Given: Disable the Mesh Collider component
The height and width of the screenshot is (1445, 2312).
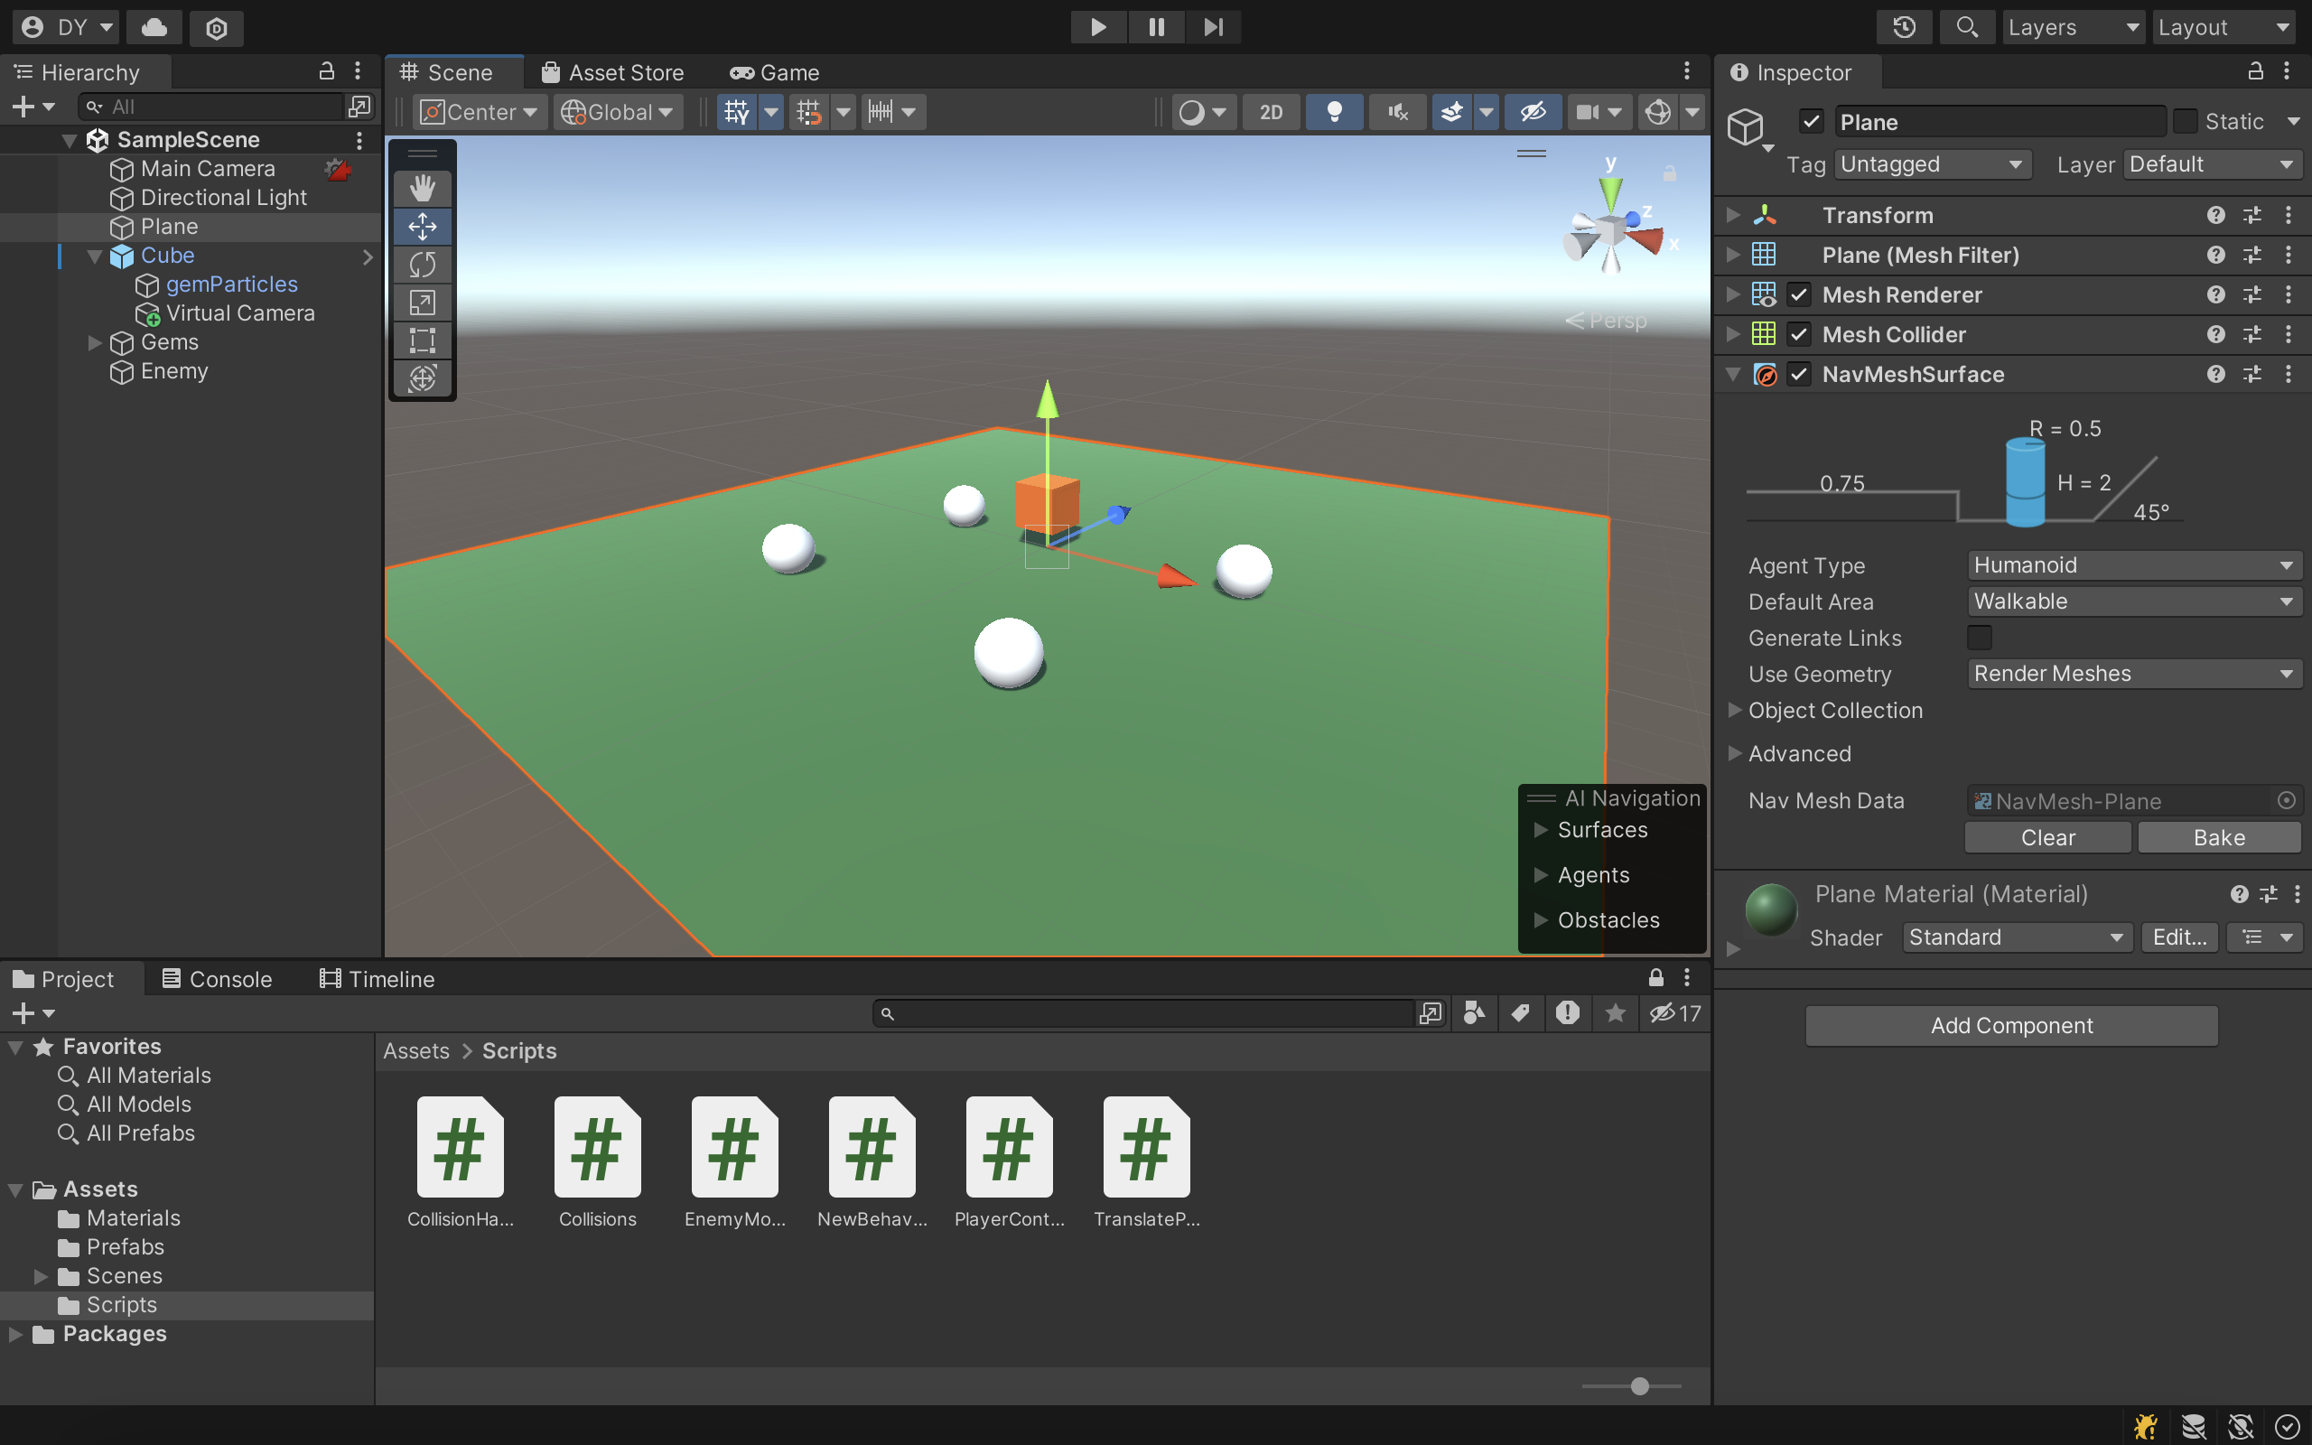Looking at the screenshot, I should click(1799, 334).
